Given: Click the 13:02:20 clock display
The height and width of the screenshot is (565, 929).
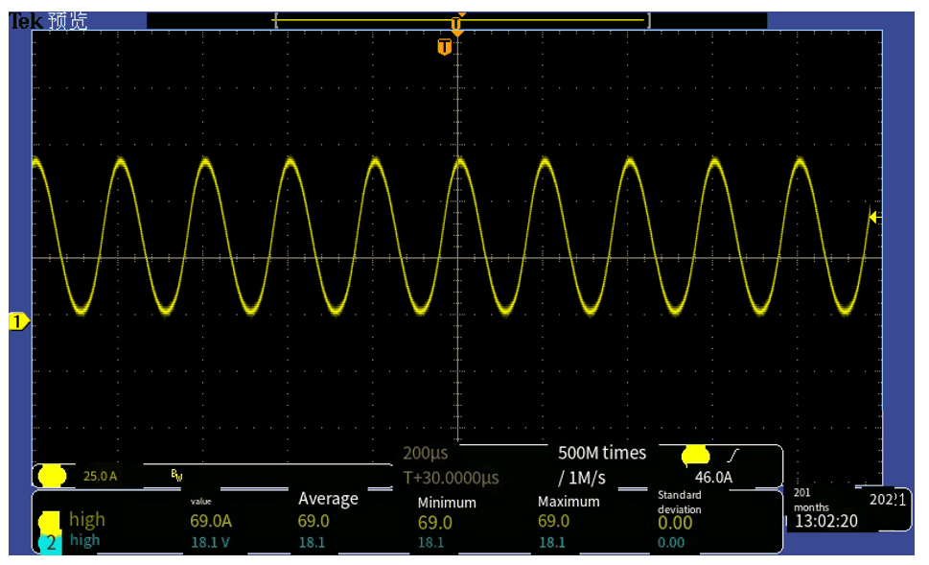Looking at the screenshot, I should (825, 522).
